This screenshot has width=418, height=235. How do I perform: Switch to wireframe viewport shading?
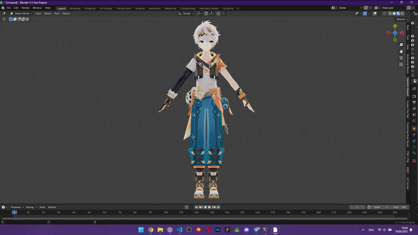(x=390, y=13)
